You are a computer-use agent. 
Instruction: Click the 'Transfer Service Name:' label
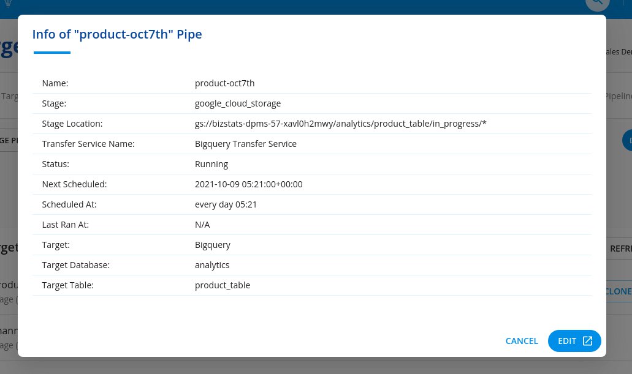pos(88,144)
